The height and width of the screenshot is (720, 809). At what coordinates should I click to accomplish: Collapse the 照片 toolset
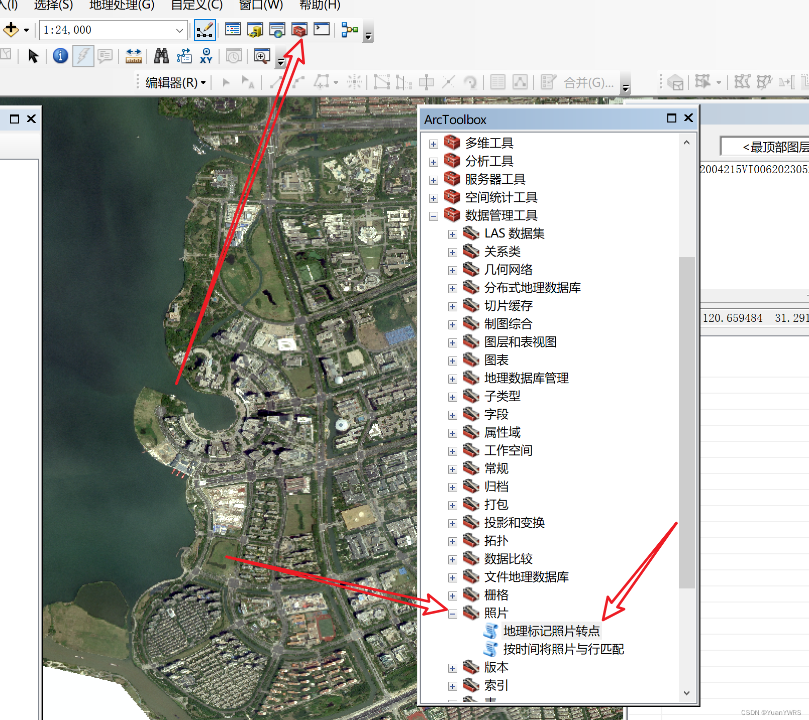coord(453,614)
